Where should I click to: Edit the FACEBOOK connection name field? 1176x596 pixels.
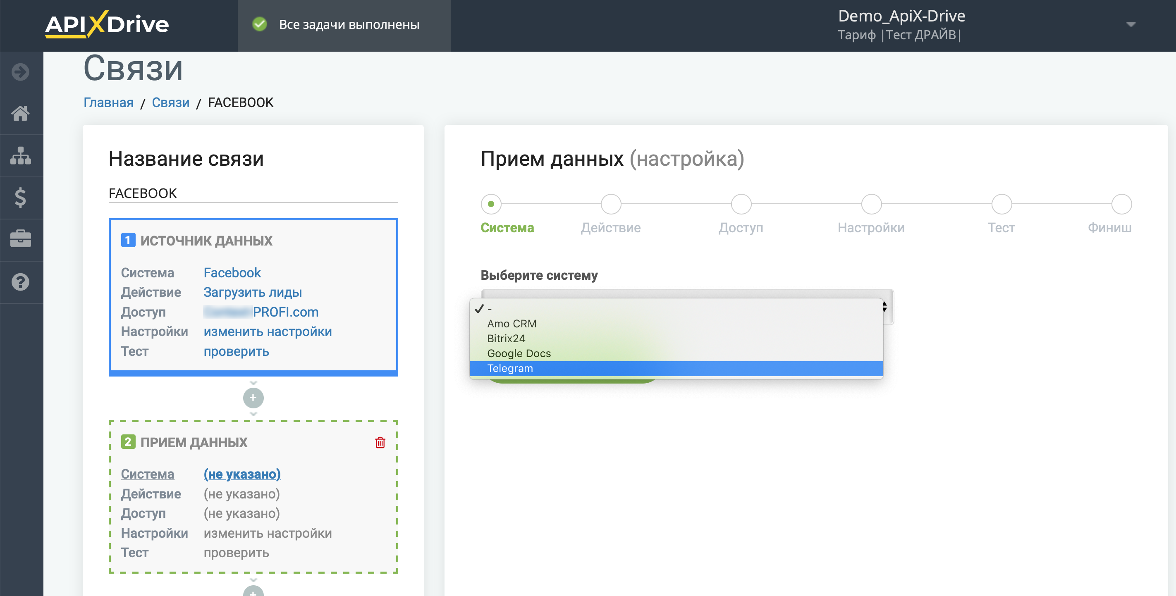pos(253,193)
